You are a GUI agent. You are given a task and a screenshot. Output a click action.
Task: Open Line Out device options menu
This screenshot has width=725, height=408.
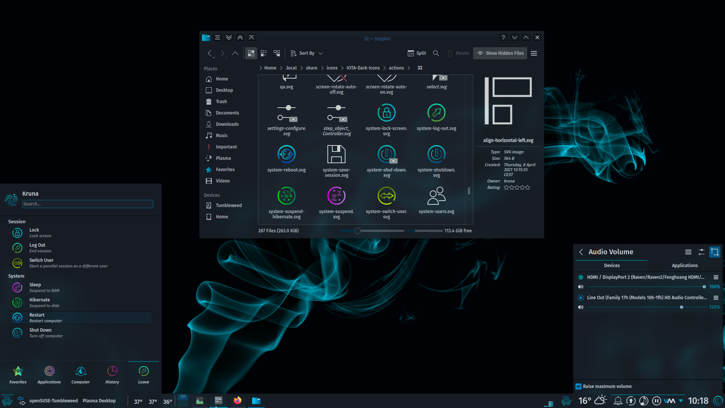(716, 298)
